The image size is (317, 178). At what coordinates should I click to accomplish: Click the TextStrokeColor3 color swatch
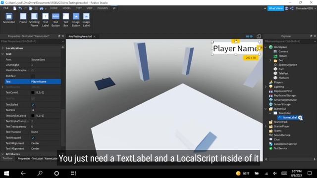coord(33,116)
